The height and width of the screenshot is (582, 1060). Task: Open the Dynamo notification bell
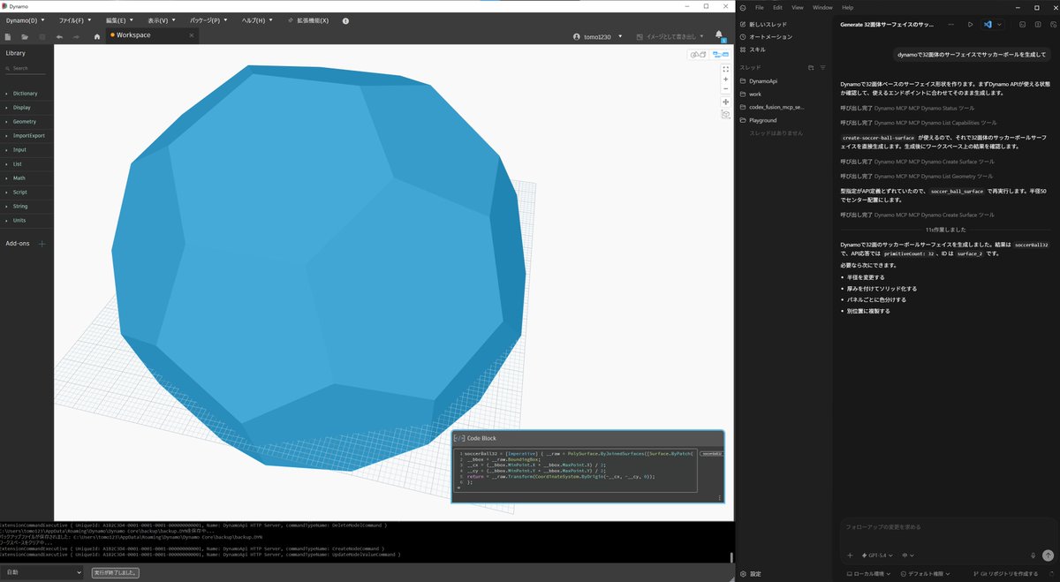pos(719,35)
